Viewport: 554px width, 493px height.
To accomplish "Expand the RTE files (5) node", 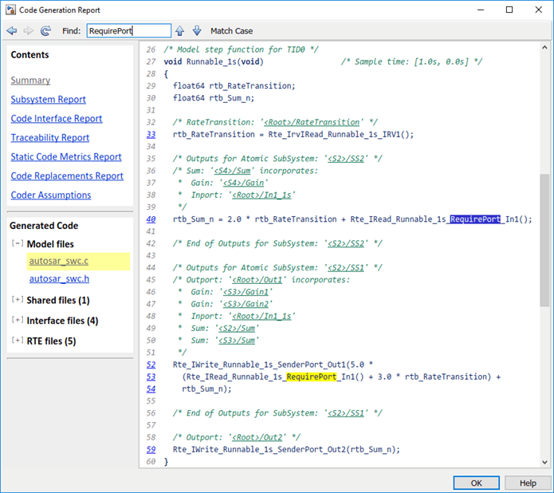I will [x=18, y=341].
